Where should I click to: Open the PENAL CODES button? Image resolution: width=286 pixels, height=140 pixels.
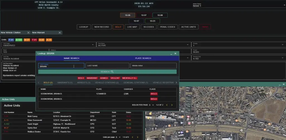coord(168,27)
